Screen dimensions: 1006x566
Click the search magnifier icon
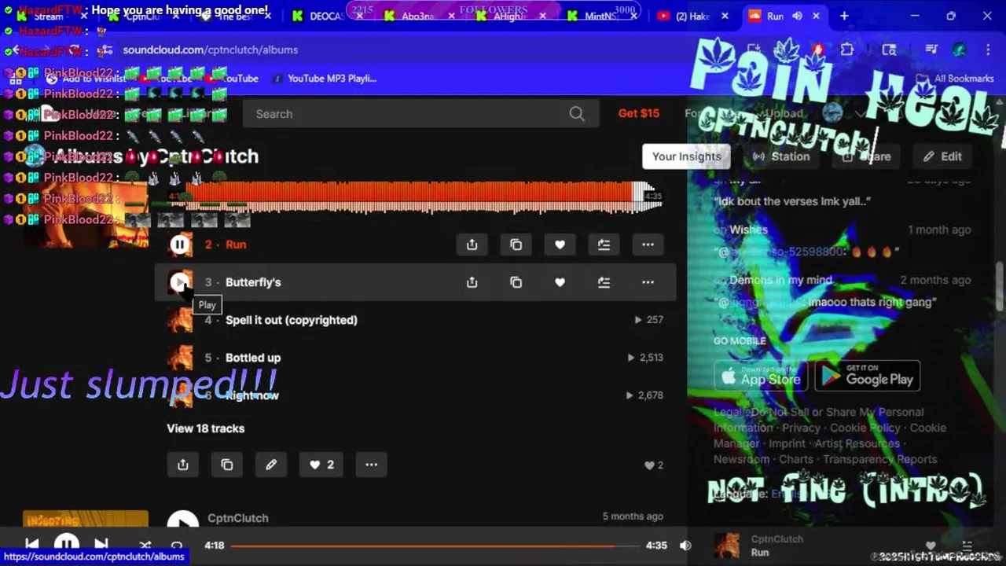(577, 114)
